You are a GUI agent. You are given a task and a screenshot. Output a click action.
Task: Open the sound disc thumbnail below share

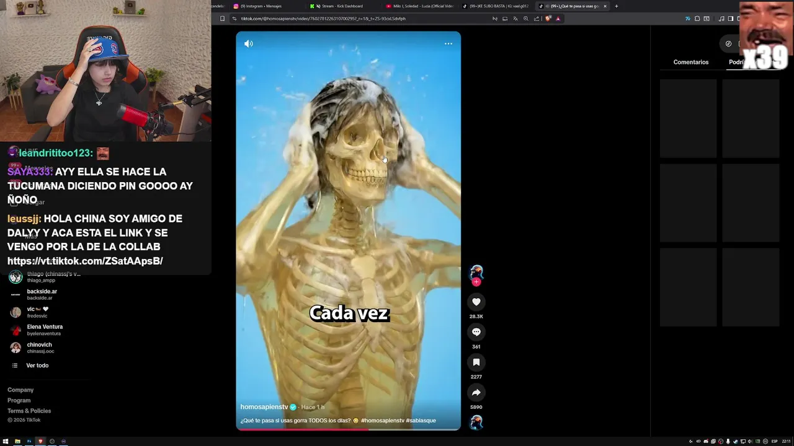point(476,422)
